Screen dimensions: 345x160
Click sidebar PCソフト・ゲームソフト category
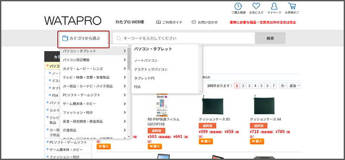68,142
